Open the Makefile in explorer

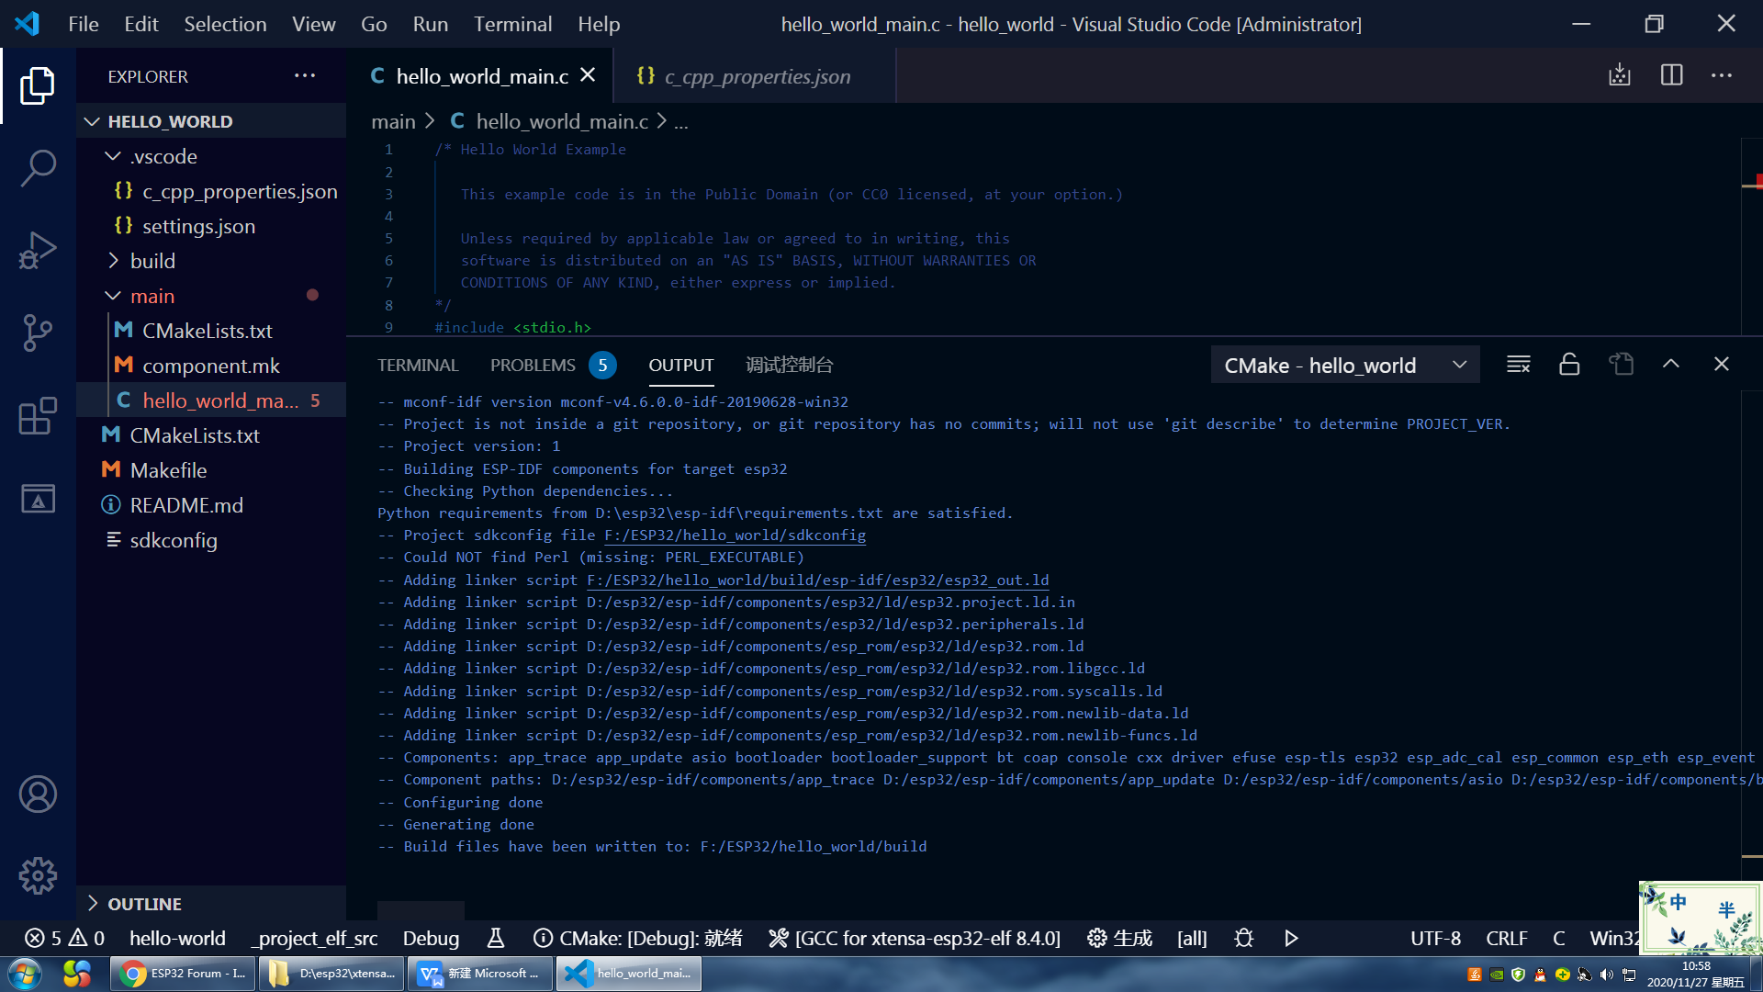coord(211,470)
